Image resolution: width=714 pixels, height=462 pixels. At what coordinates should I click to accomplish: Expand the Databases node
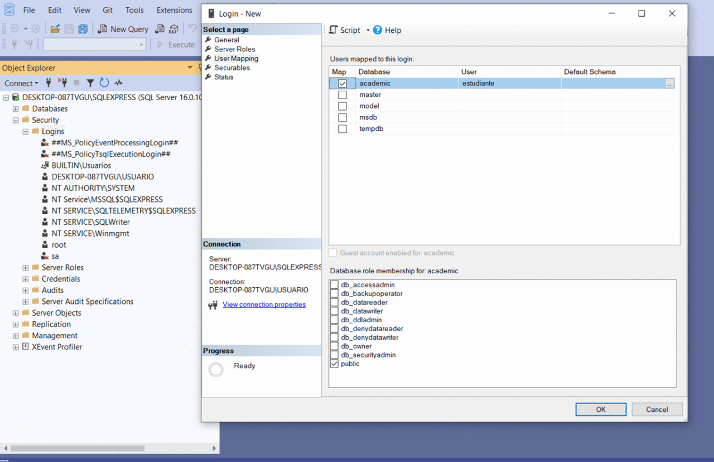pyautogui.click(x=16, y=109)
